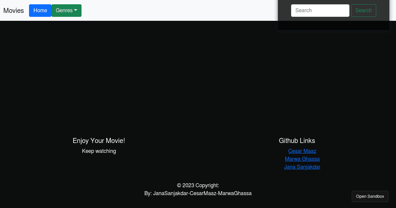Screen dimensions: 396x208
Task: Click the Movies brand in the navbar
Action: coord(14,10)
